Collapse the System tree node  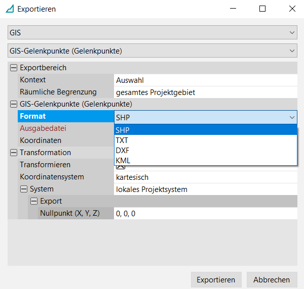[x=24, y=189]
